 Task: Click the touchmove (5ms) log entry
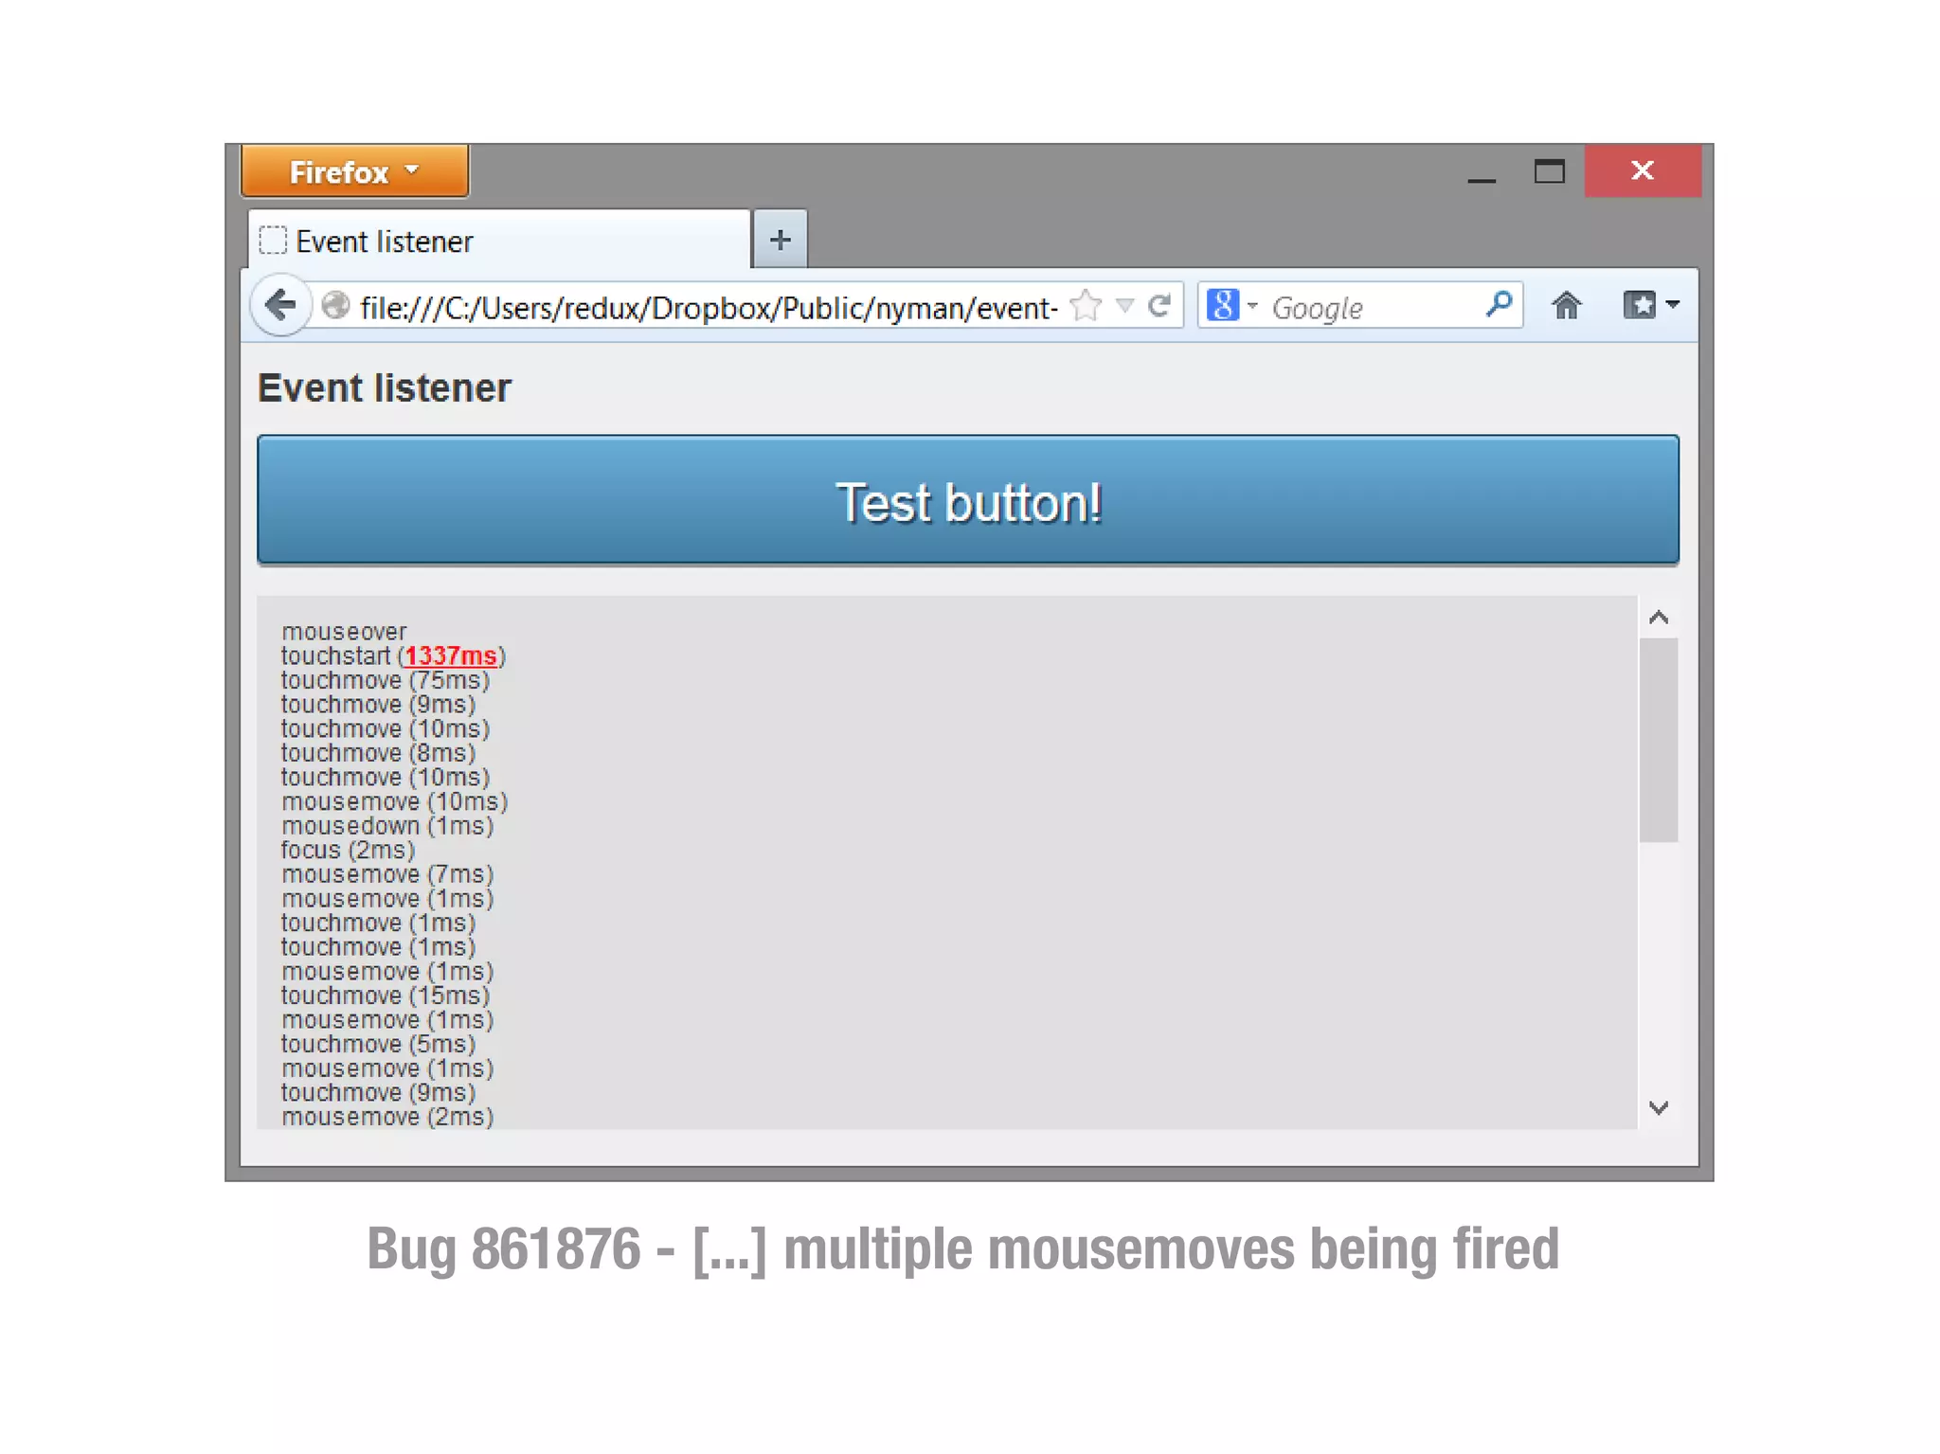pos(378,1044)
